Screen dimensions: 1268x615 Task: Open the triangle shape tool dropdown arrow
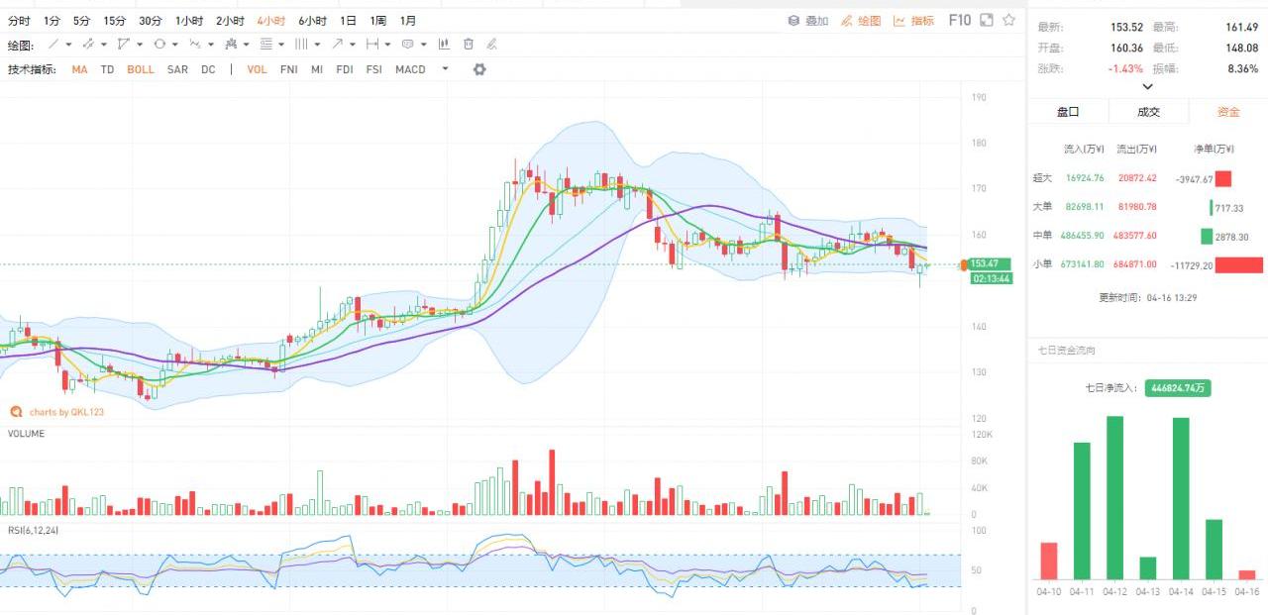click(x=140, y=45)
